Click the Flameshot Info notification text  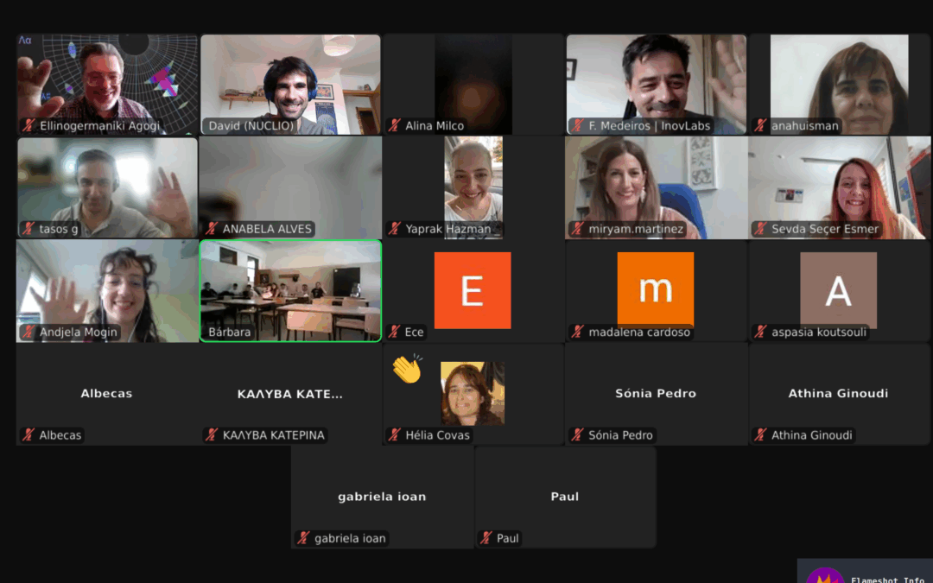888,580
